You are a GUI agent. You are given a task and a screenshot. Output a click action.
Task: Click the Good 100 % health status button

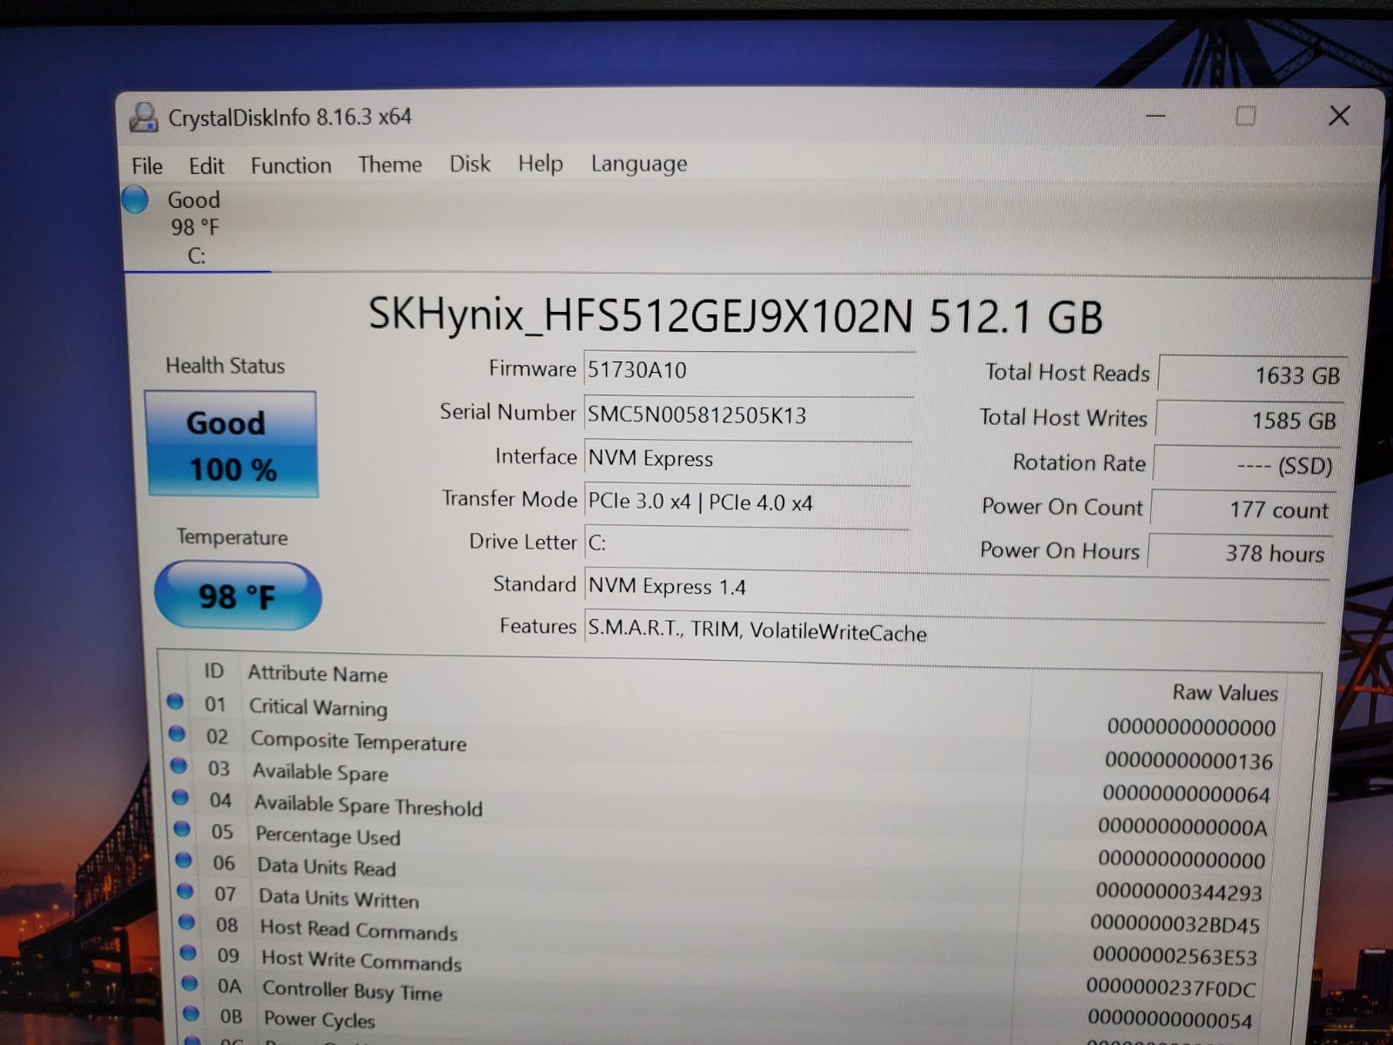pos(232,445)
